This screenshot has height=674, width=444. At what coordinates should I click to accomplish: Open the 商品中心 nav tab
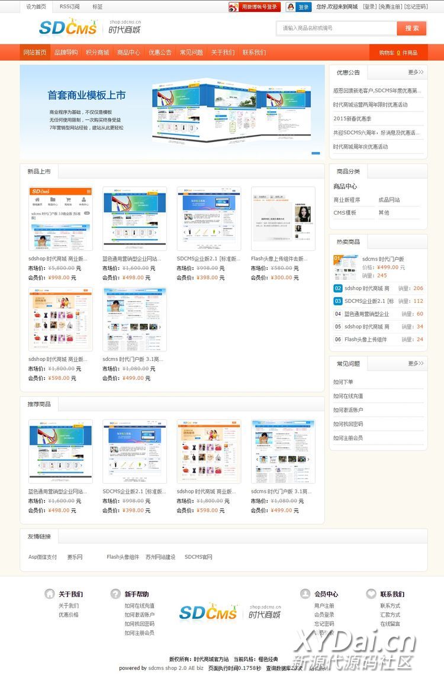128,53
